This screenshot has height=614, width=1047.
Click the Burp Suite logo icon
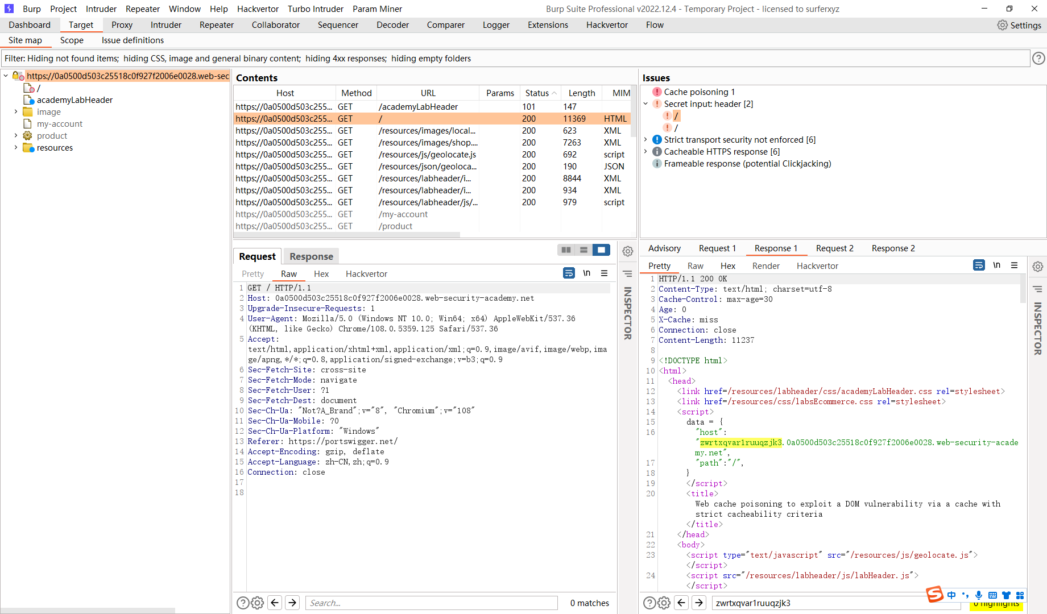[9, 9]
